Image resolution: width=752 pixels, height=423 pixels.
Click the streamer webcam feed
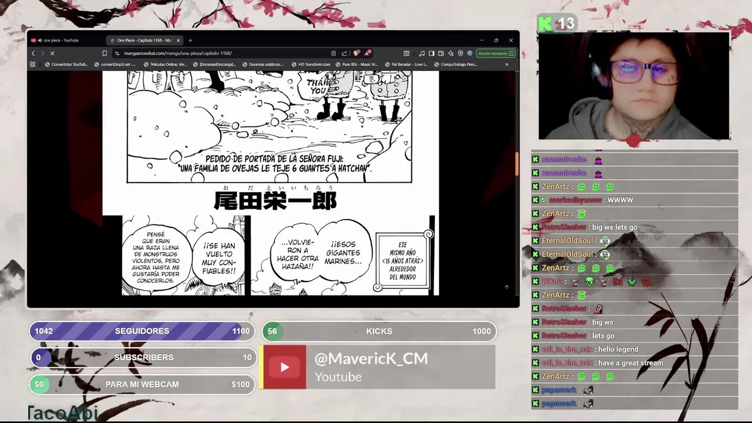point(634,86)
